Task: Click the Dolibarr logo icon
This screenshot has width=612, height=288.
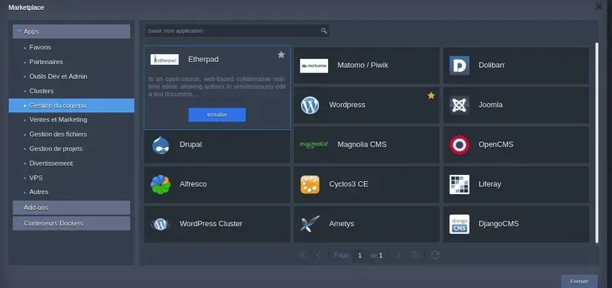Action: [x=460, y=66]
